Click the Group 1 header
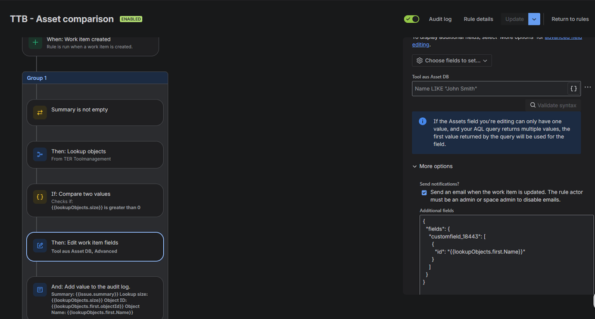Viewport: 595px width, 319px height. pos(95,78)
